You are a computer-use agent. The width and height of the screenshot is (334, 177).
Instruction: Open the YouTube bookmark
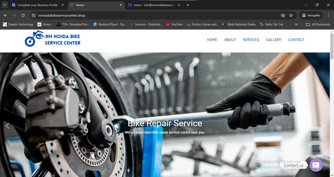174,24
